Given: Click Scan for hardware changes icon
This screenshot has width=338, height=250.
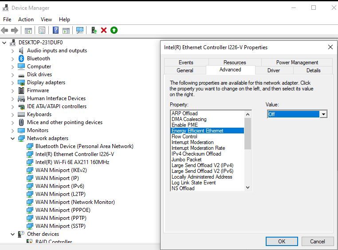Looking at the screenshot, I should pos(80,30).
